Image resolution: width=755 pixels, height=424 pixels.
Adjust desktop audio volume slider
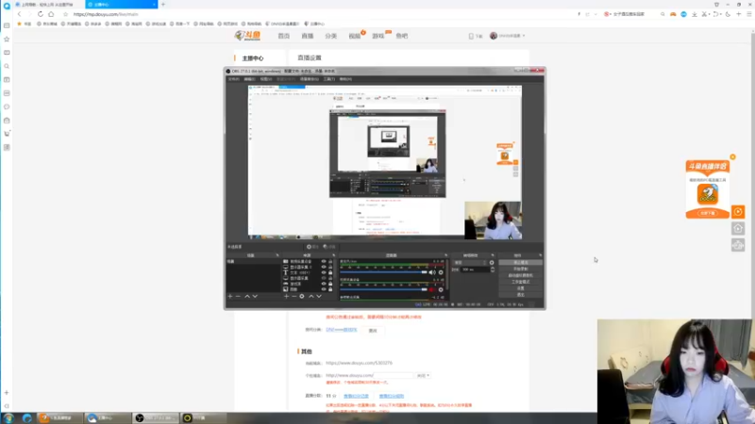[x=384, y=272]
